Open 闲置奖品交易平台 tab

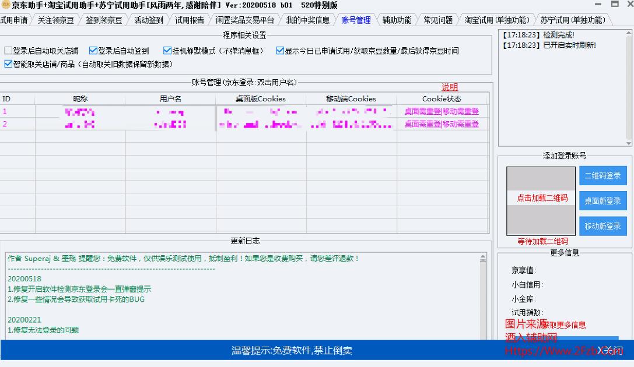point(244,20)
